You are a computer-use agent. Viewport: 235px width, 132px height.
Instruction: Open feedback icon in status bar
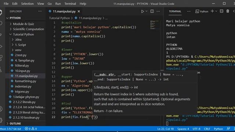[x=228, y=129]
